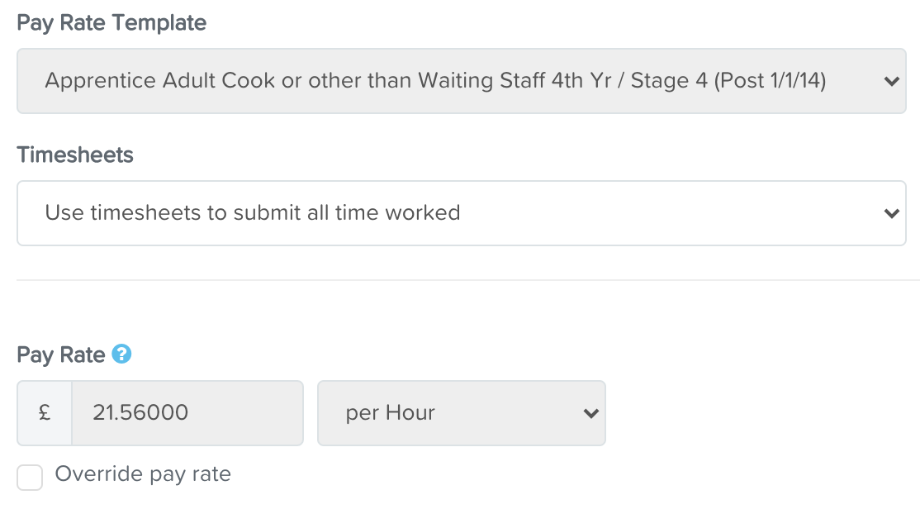The width and height of the screenshot is (920, 509).
Task: Select the 'Apprentice Adult Cook' template text
Action: 159,80
